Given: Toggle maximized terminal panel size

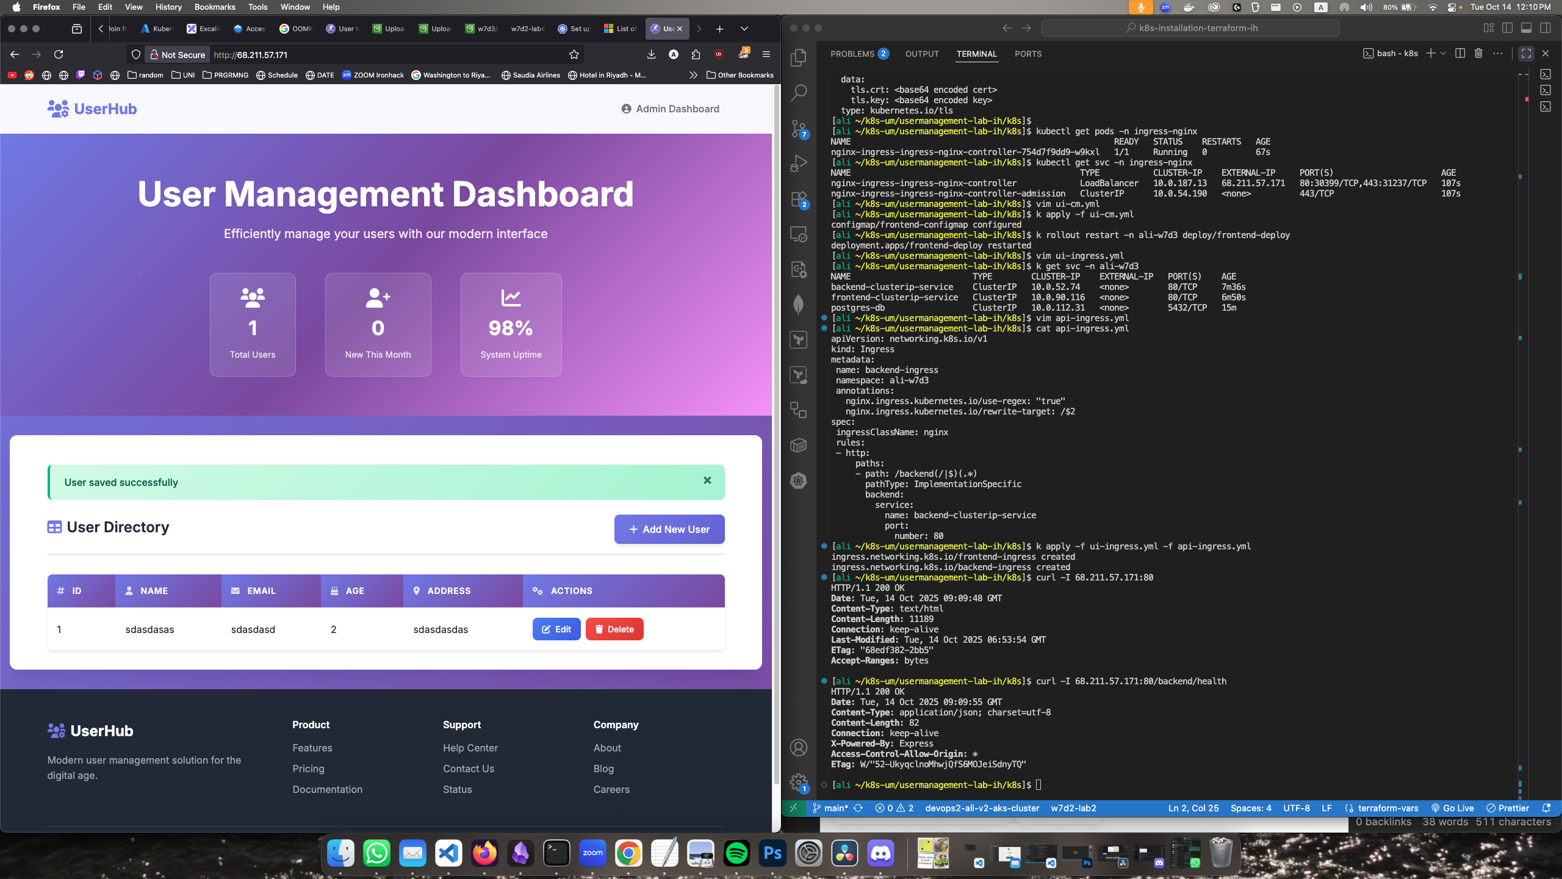Looking at the screenshot, I should point(1526,54).
